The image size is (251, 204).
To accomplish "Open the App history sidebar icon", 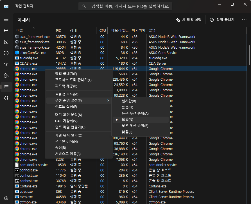I will (x=6, y=53).
